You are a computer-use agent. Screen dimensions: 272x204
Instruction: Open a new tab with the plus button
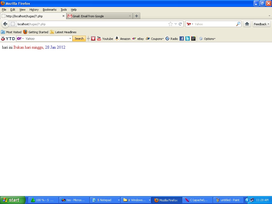[137, 16]
